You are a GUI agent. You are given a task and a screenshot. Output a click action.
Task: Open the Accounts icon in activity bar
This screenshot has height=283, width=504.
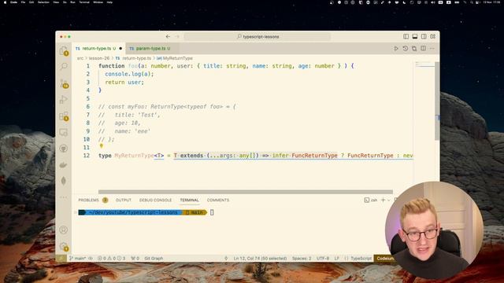pyautogui.click(x=64, y=230)
